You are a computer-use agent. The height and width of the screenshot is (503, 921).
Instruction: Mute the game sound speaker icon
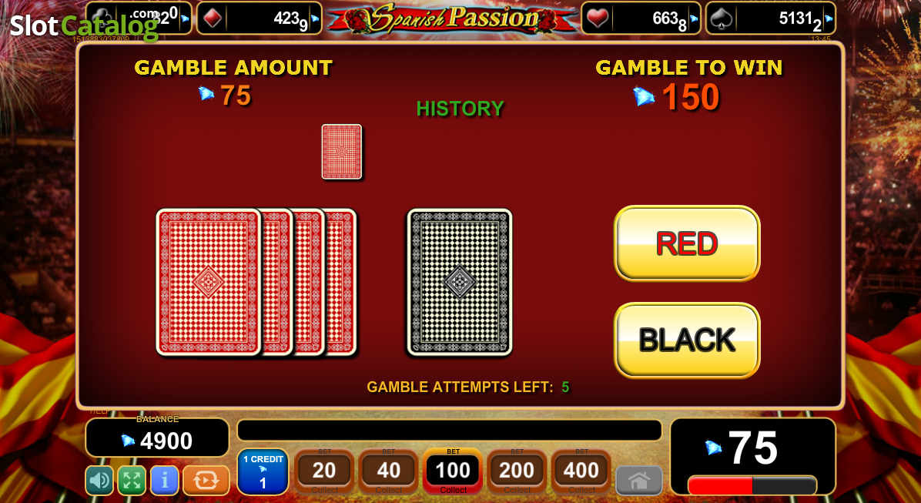point(99,480)
